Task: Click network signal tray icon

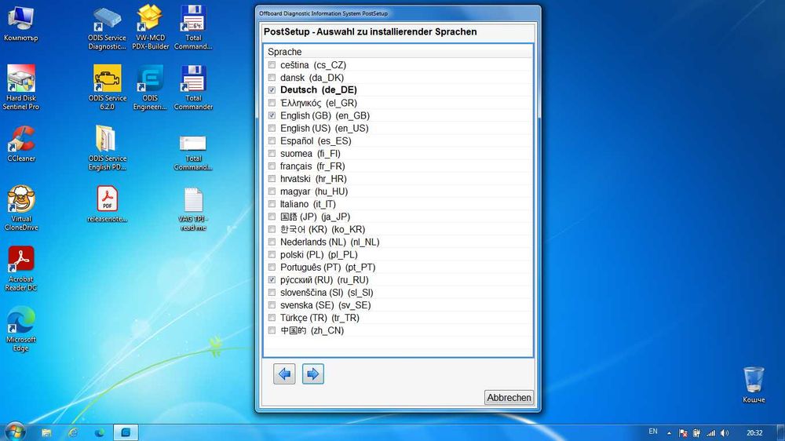Action: pos(711,433)
